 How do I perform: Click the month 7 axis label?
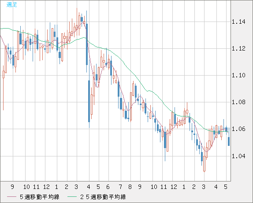(x=120, y=187)
